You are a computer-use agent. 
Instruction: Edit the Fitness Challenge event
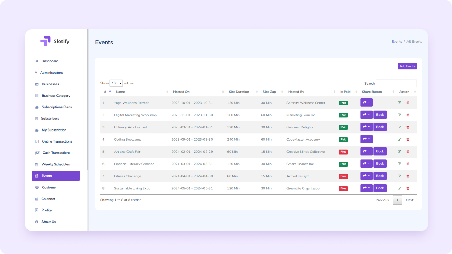click(x=399, y=176)
